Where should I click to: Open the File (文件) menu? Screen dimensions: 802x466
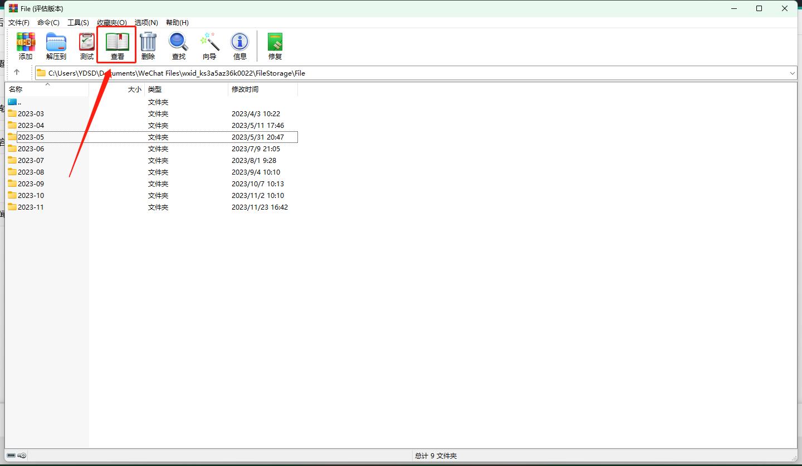18,22
